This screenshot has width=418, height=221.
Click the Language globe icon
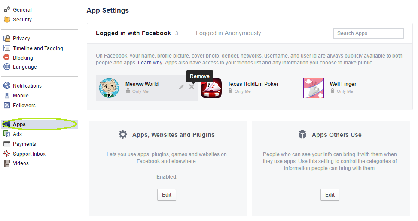click(7, 67)
